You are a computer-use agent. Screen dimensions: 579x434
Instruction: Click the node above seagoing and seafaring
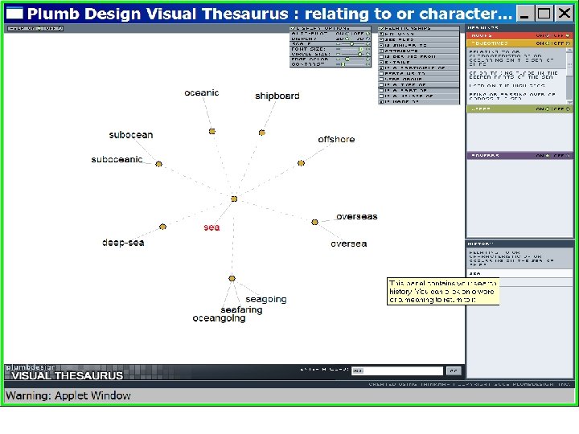232,278
